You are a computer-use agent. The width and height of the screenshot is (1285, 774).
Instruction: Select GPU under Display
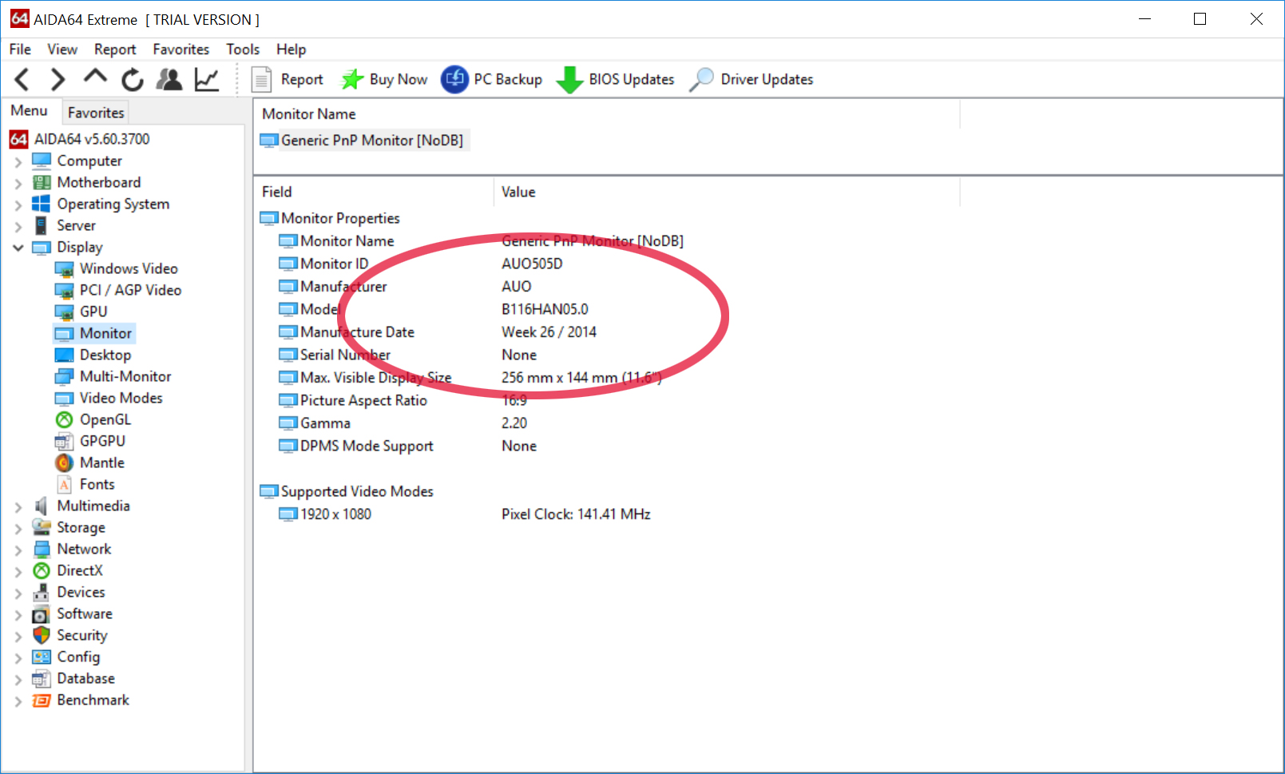93,312
